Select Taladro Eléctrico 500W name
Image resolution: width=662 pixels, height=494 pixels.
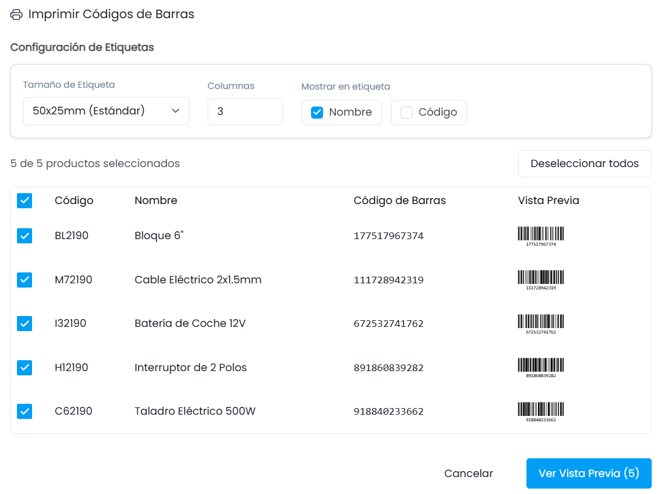click(x=195, y=411)
